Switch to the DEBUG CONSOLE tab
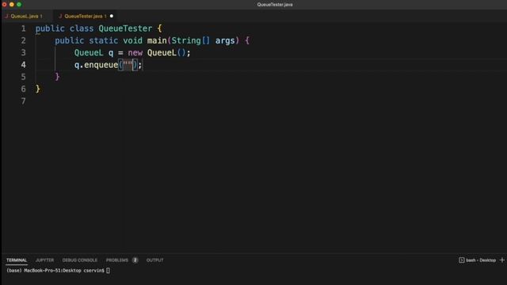 pyautogui.click(x=79, y=260)
